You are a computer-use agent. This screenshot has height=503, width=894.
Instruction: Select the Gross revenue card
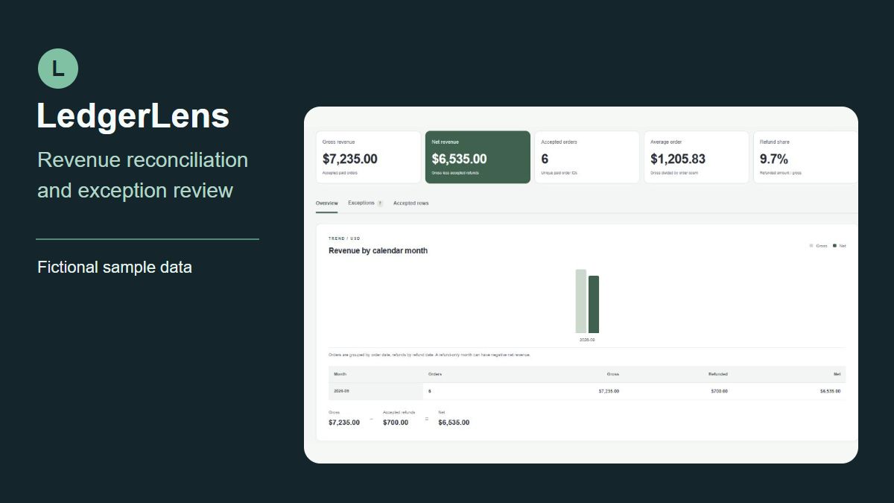coord(369,157)
